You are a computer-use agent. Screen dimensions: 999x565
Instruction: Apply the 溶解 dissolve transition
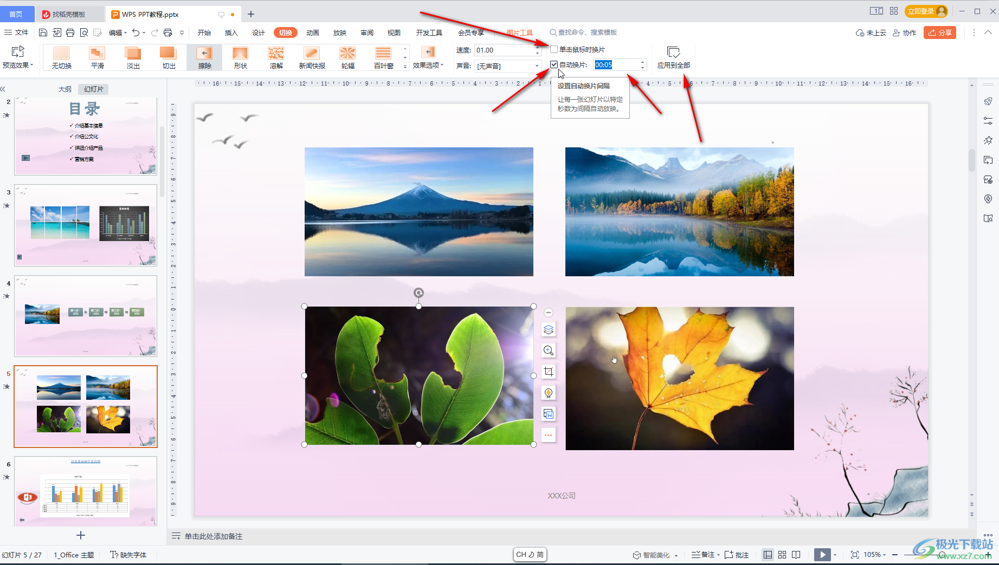[x=276, y=57]
